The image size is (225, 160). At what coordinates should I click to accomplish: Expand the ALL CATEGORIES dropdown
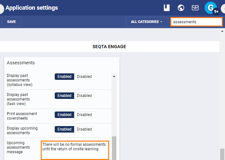147,22
